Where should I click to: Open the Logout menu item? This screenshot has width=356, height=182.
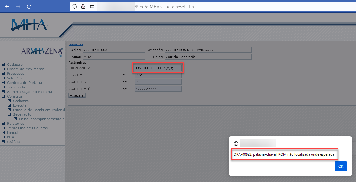click(x=13, y=133)
